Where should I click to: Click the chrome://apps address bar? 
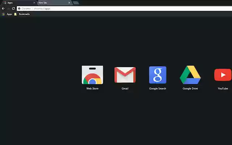[124, 9]
